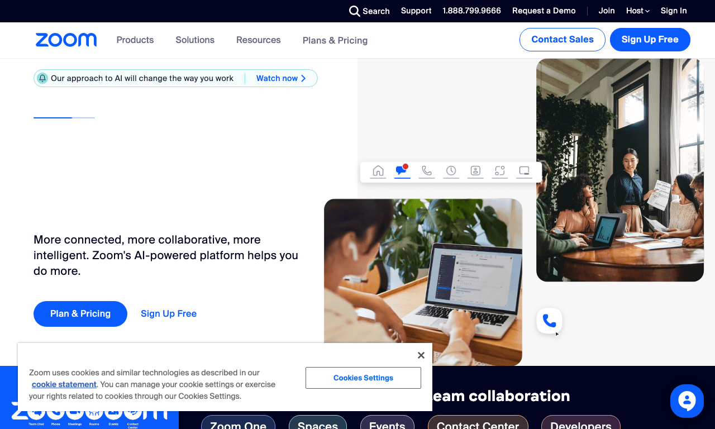This screenshot has height=429, width=715.
Task: Open the chat assistant bubble
Action: pyautogui.click(x=687, y=401)
